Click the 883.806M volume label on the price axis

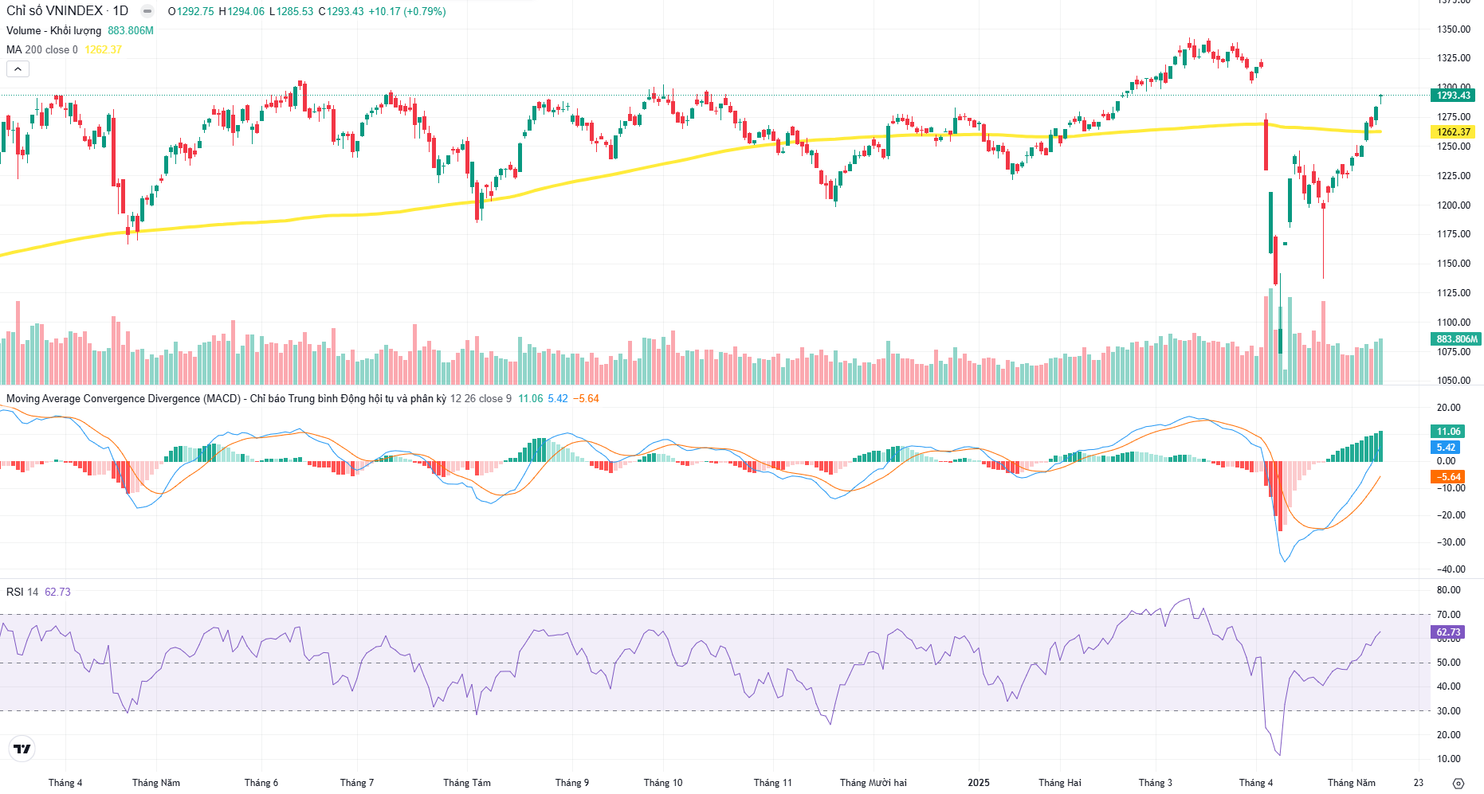pos(1456,339)
